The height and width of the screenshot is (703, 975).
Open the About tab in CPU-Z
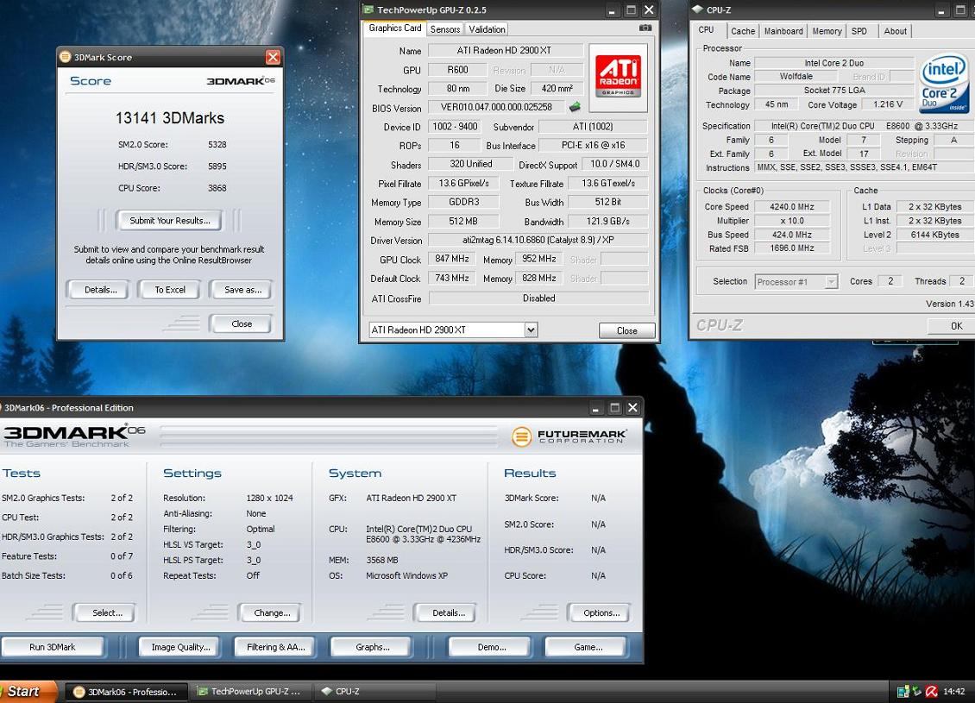tap(895, 31)
